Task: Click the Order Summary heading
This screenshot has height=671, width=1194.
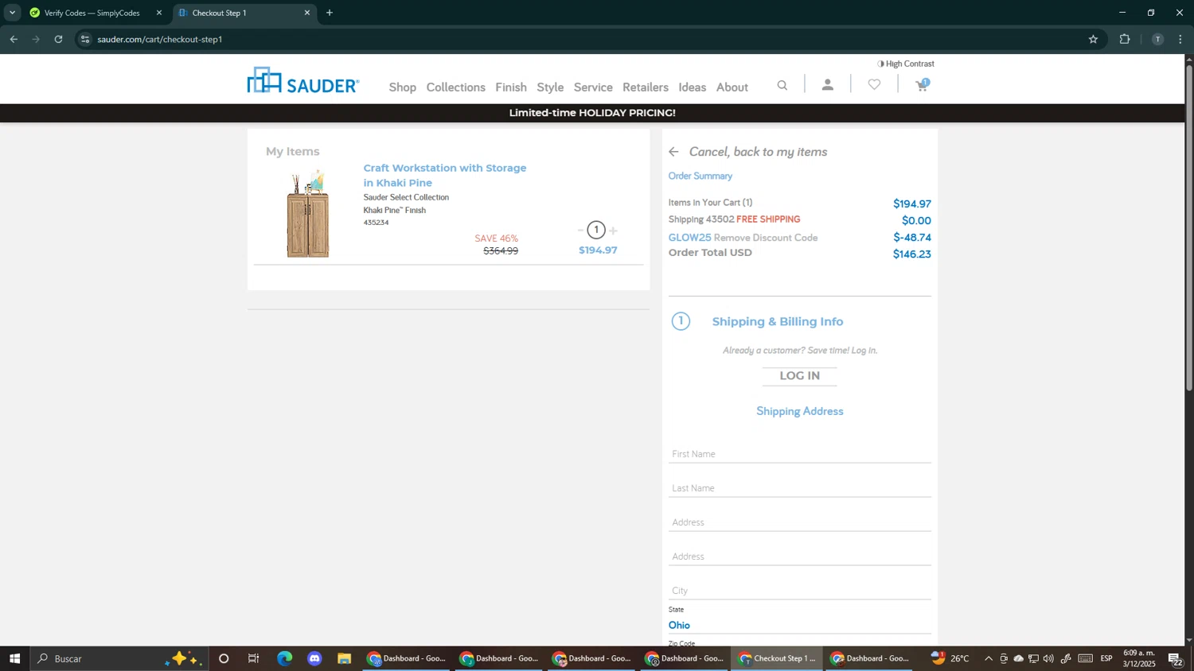Action: pyautogui.click(x=700, y=176)
